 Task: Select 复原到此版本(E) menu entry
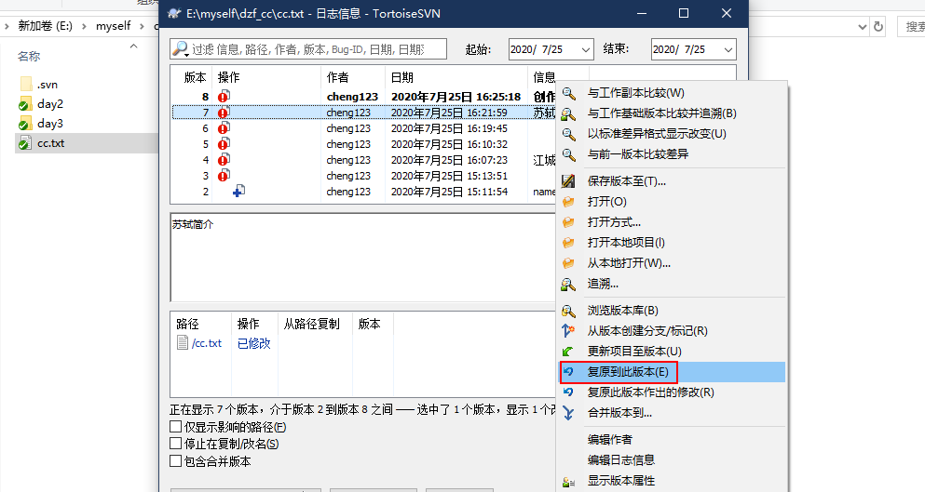click(673, 372)
